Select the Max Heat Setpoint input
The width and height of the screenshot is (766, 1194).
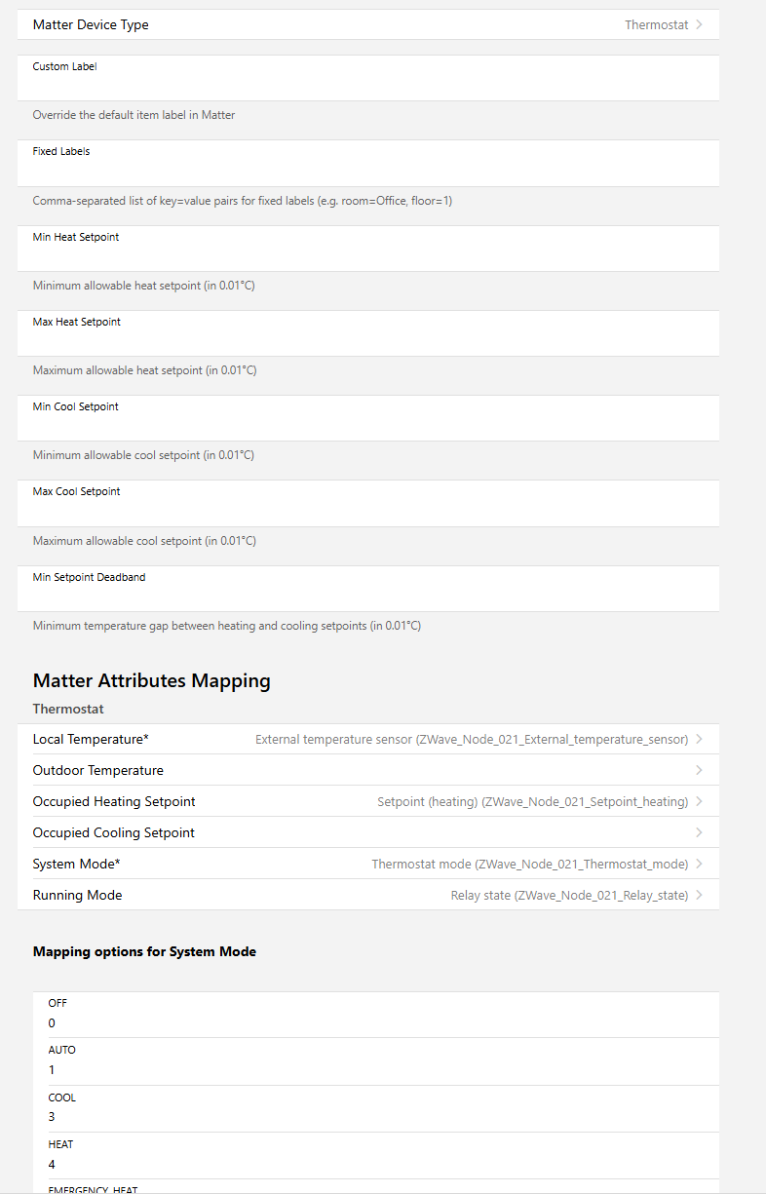click(x=367, y=341)
